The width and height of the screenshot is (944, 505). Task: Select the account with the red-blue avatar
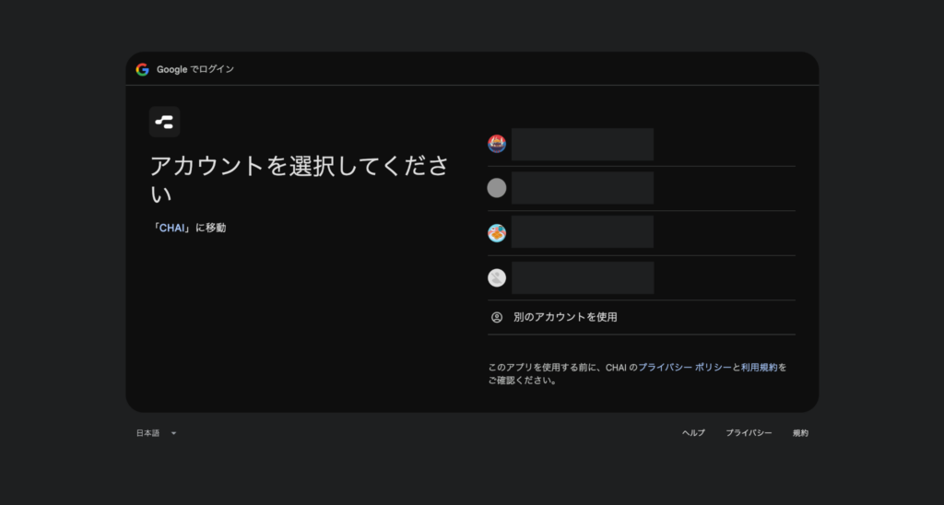tap(642, 144)
